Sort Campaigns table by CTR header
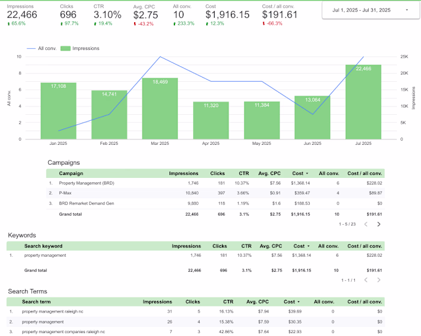The height and width of the screenshot is (336, 421). coord(244,173)
